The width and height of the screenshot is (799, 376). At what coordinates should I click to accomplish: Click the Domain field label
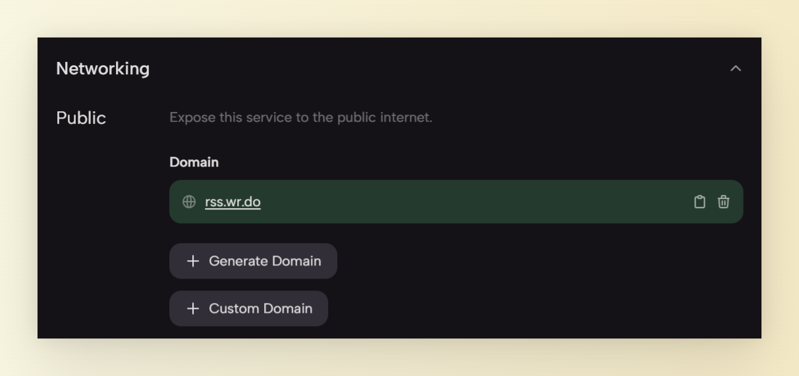tap(194, 162)
